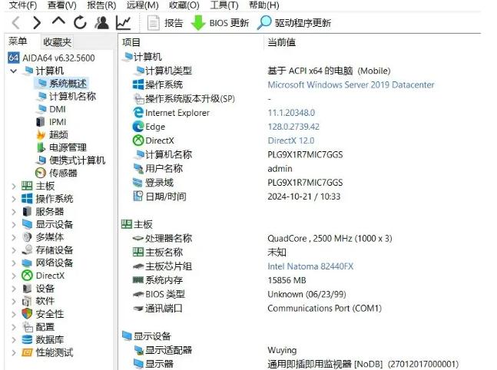
Task: Open Internet Explorer version 11.1.20348.0 link
Action: [291, 113]
